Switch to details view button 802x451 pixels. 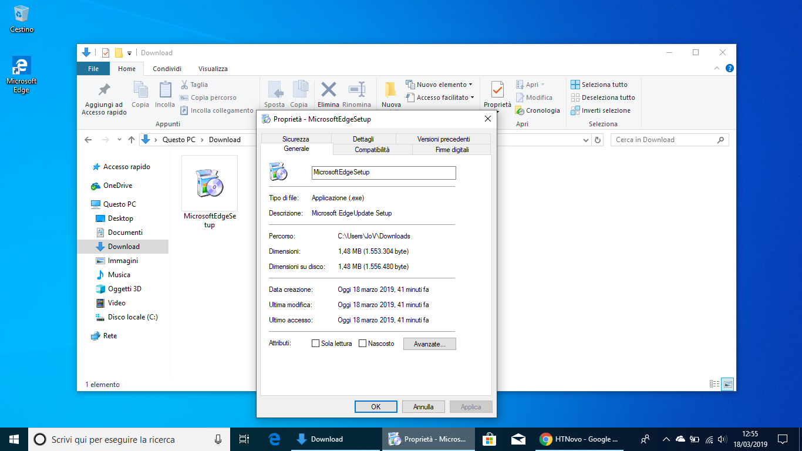[x=715, y=384]
